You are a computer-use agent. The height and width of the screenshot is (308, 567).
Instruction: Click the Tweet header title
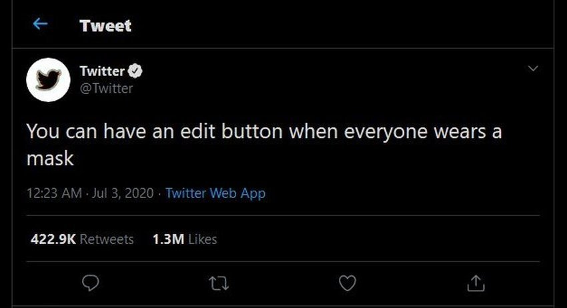105,25
